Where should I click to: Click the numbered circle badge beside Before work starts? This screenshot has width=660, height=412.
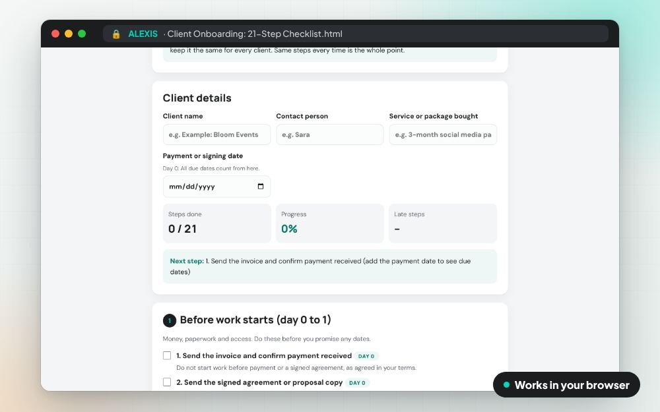169,320
